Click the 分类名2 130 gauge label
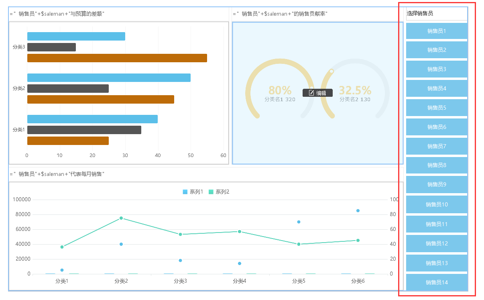This screenshot has height=300, width=484. click(355, 99)
